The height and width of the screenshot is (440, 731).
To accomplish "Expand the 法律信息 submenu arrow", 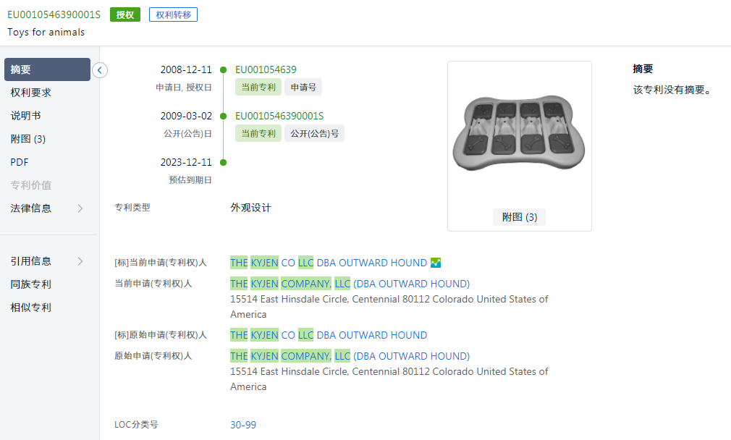I will (80, 208).
